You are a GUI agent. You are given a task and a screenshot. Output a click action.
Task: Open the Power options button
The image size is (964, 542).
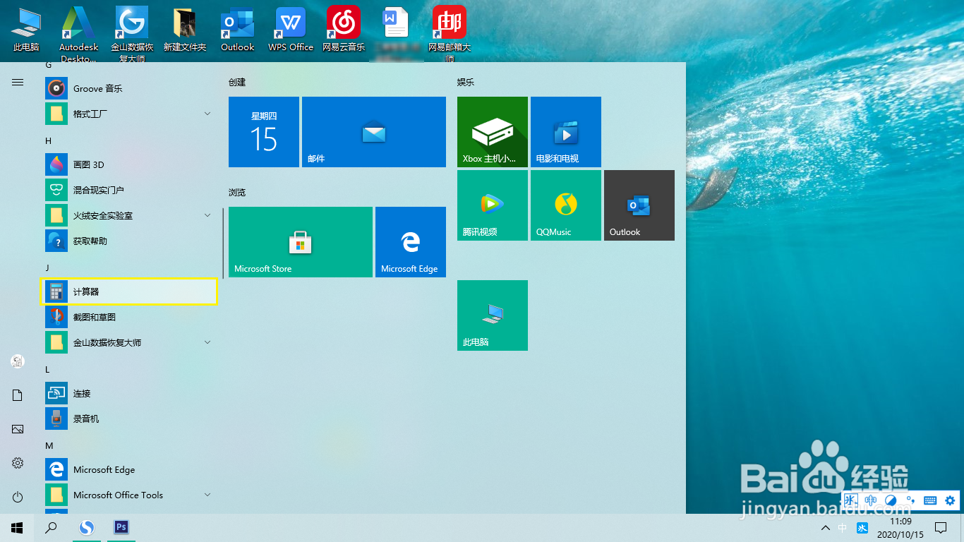[18, 497]
